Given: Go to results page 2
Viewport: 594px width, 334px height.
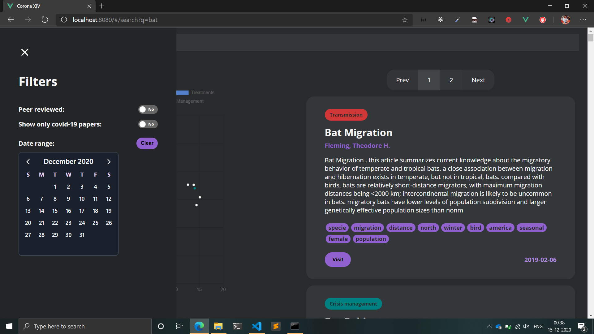Looking at the screenshot, I should point(451,80).
